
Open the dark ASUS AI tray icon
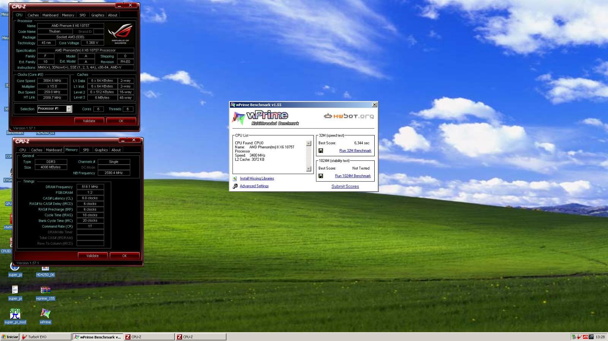pos(591,337)
